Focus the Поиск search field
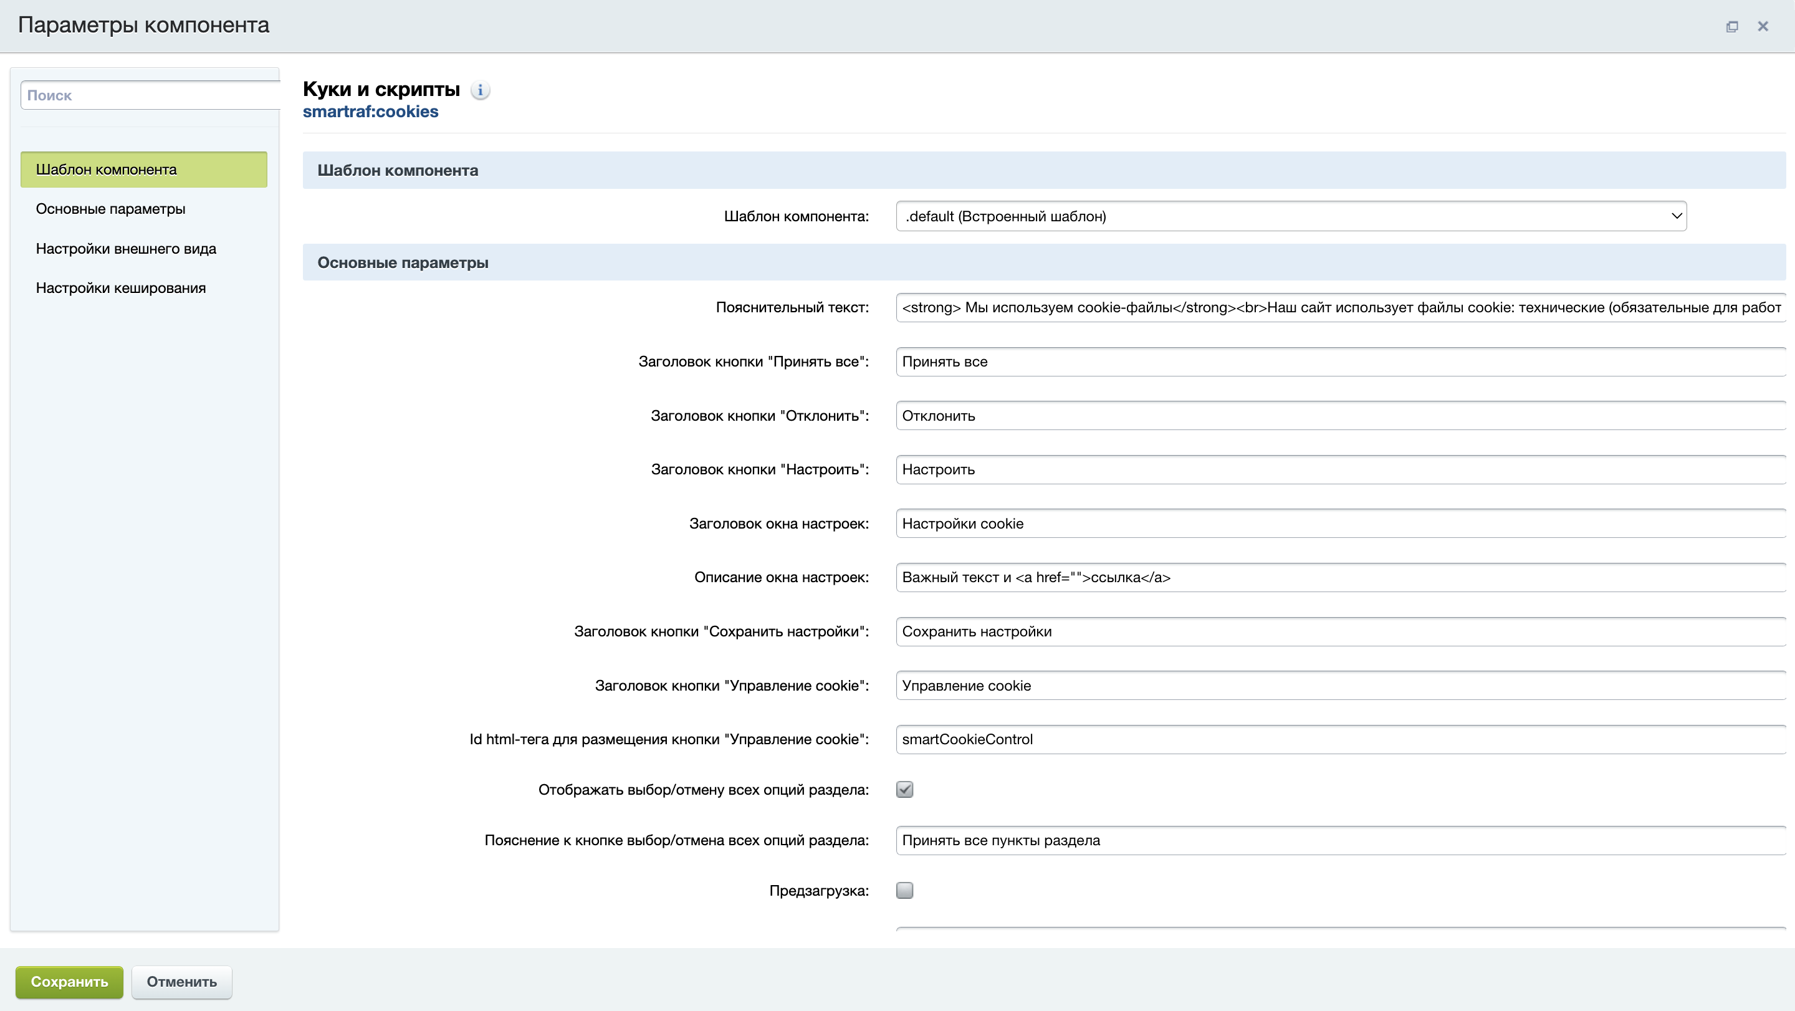This screenshot has height=1011, width=1795. [x=150, y=95]
